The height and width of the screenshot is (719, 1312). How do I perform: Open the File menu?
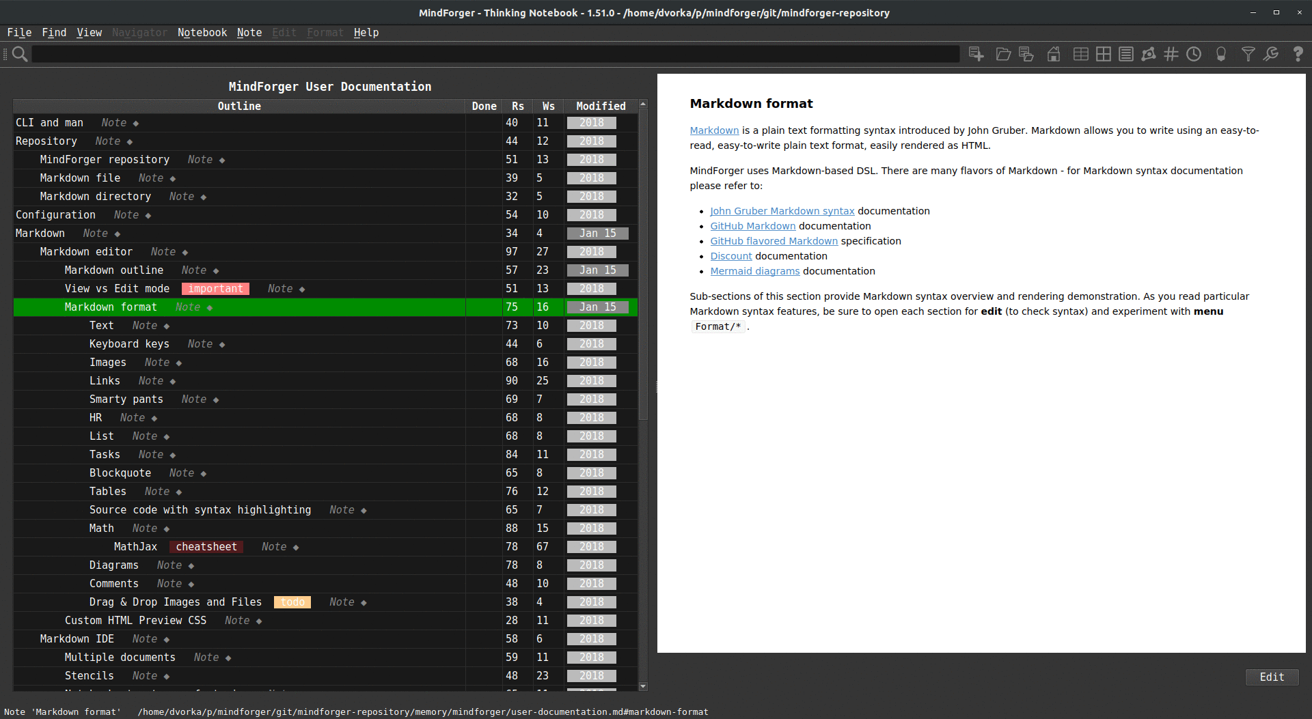[x=19, y=32]
